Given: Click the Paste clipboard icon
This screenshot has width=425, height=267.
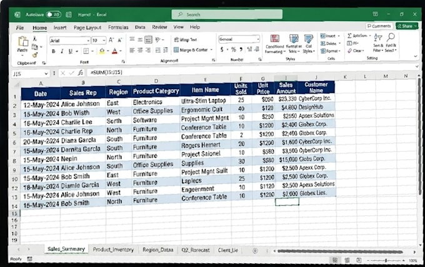Looking at the screenshot, I should pyautogui.click(x=22, y=41).
